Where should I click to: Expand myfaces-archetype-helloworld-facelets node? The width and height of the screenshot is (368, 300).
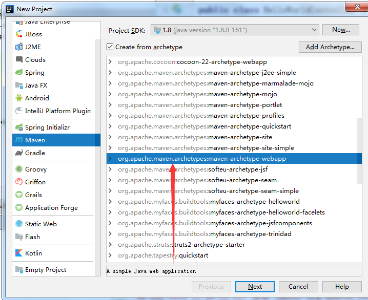pos(110,212)
